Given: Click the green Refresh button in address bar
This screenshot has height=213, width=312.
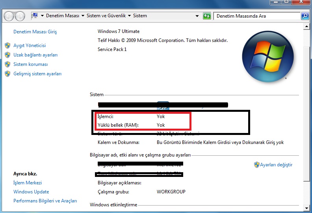Looking at the screenshot, I should (207, 16).
